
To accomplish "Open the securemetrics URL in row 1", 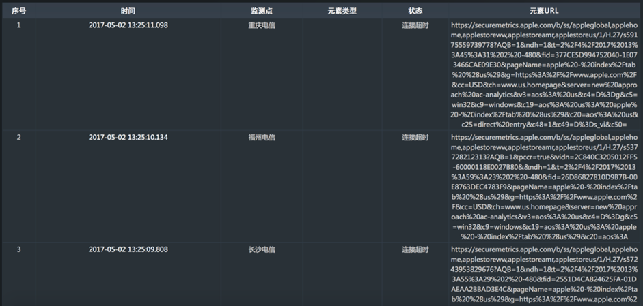I will [x=544, y=75].
